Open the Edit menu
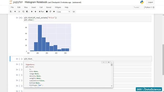 (x=19, y=7)
